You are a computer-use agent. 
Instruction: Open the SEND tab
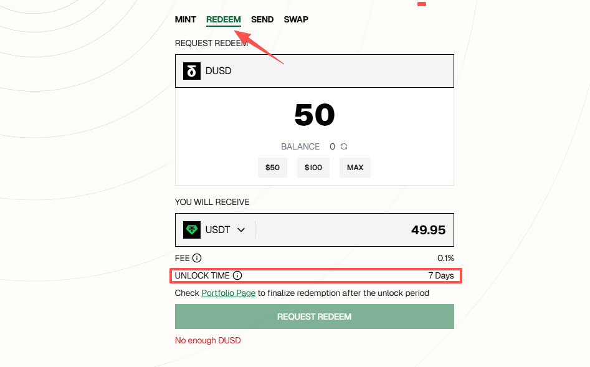(262, 19)
